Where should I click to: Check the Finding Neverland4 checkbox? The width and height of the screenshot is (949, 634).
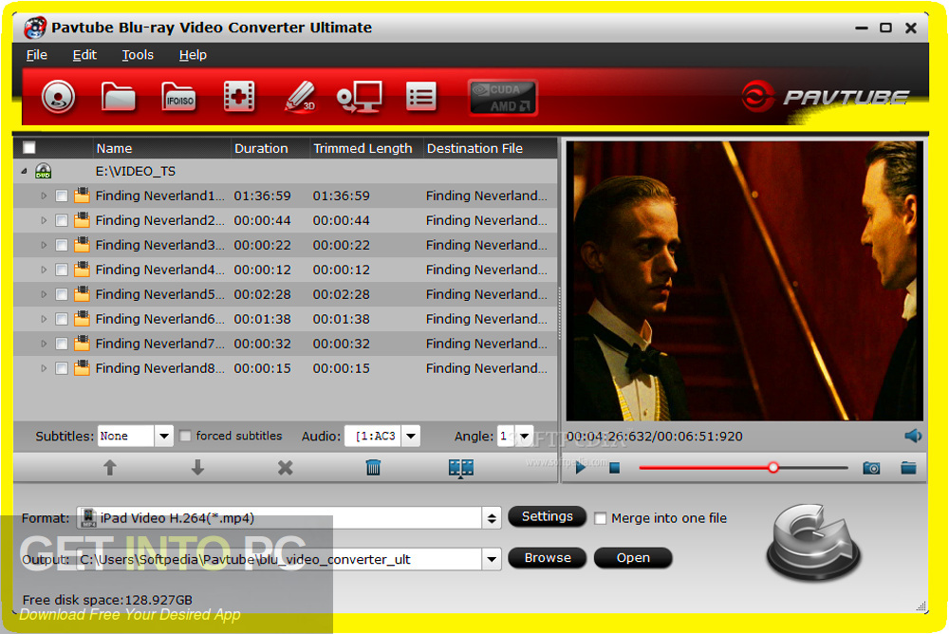[61, 270]
